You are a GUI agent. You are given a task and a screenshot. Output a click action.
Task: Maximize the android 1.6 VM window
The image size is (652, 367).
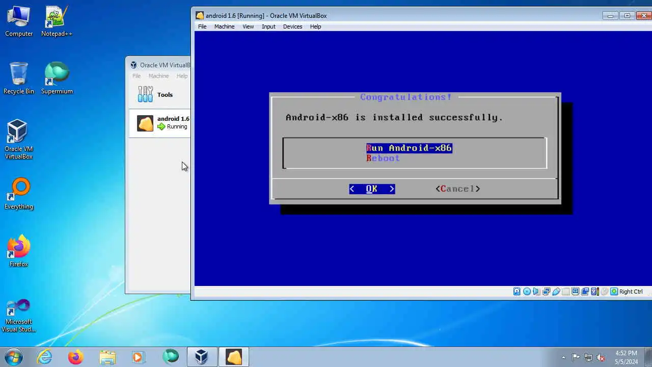click(x=628, y=16)
